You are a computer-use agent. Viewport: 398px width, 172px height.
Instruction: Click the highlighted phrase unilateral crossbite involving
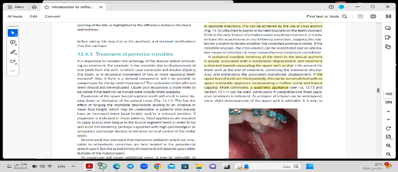234,57
